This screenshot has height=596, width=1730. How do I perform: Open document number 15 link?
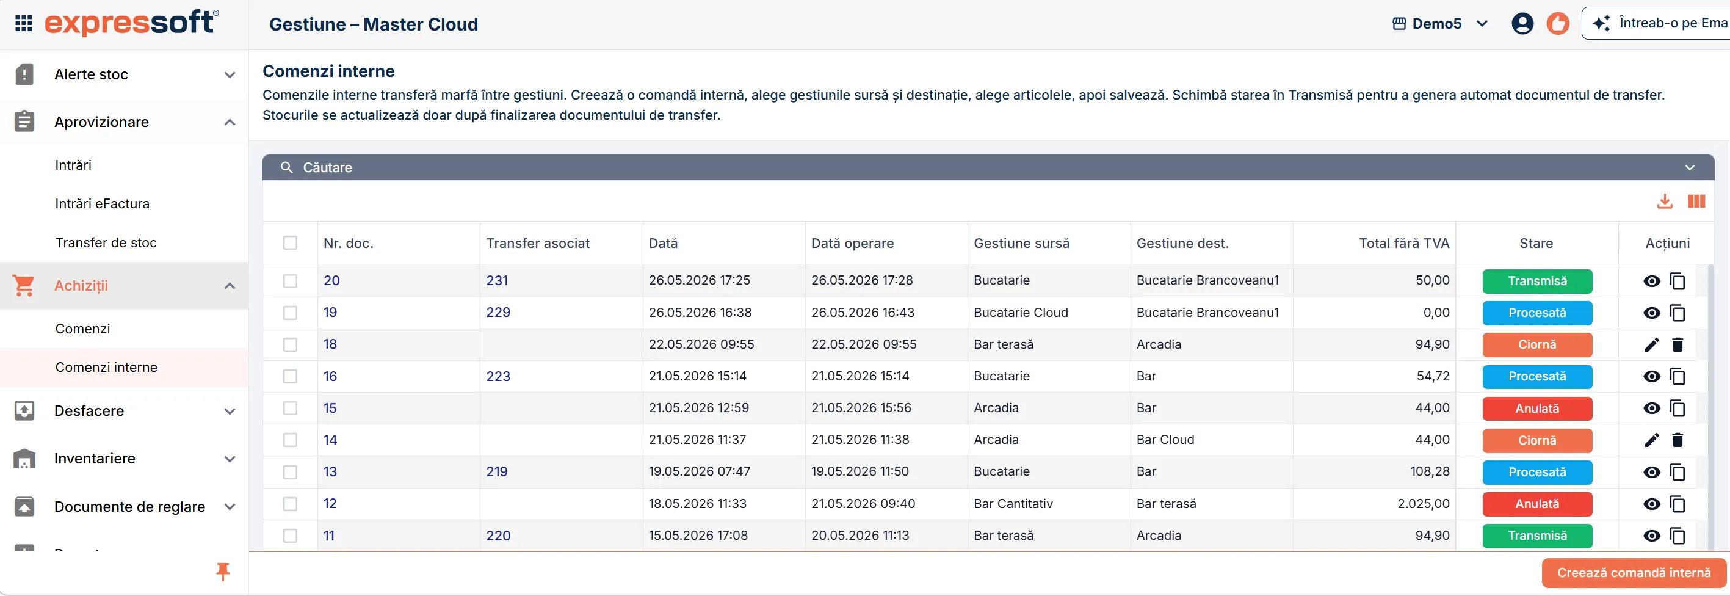pyautogui.click(x=330, y=409)
